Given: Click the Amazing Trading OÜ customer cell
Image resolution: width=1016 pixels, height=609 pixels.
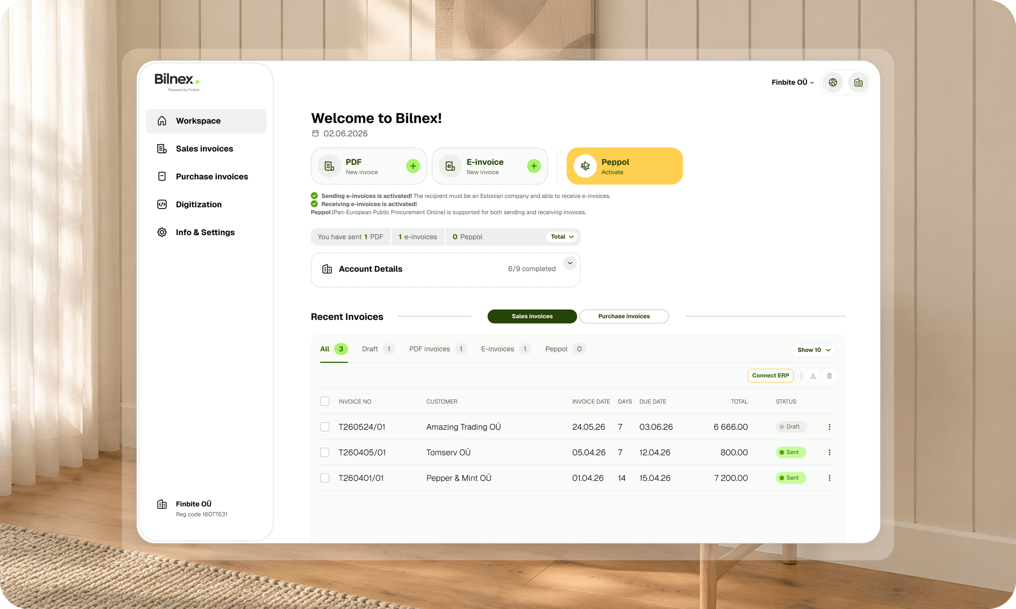Looking at the screenshot, I should click(463, 427).
